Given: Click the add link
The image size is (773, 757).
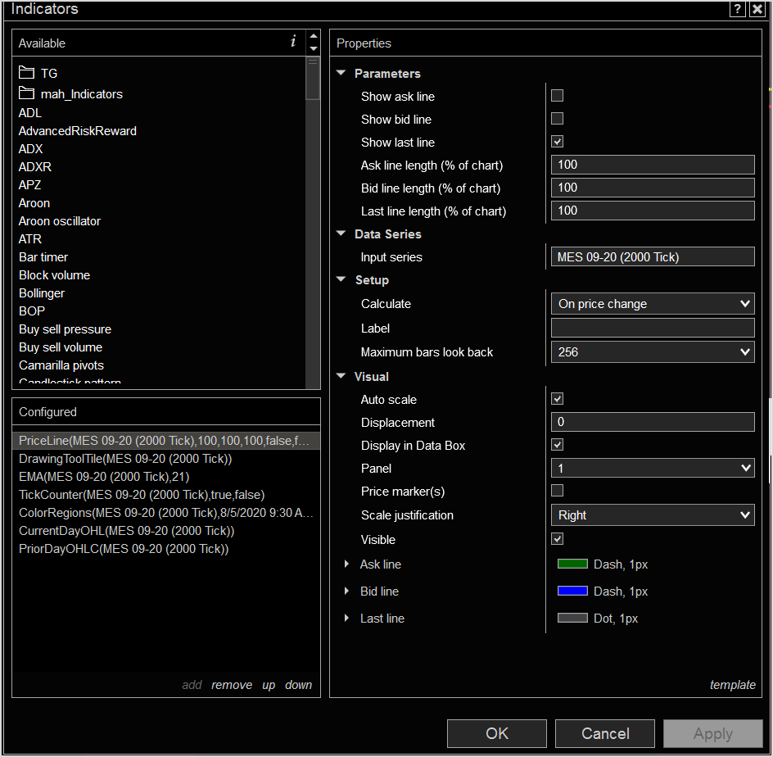Looking at the screenshot, I should point(192,685).
